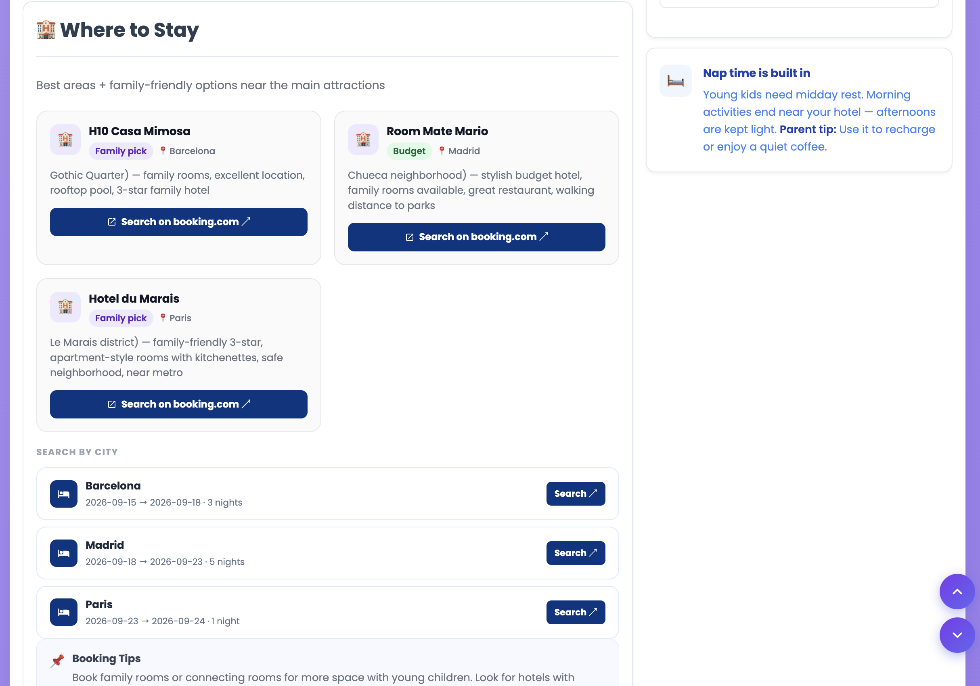
Task: Click the Chueca neighborhood description text
Action: click(471, 190)
